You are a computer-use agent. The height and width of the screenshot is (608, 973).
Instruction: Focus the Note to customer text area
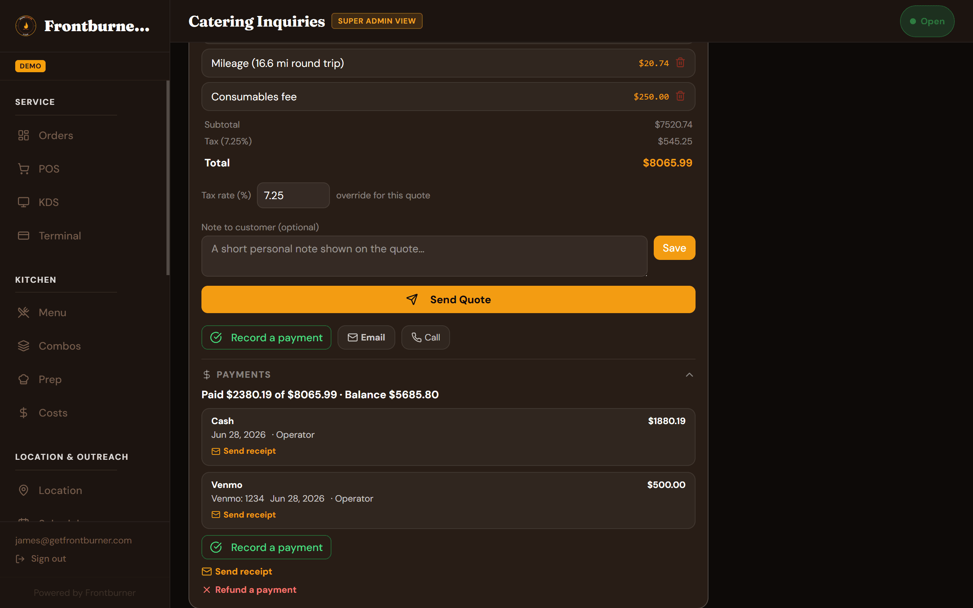[x=424, y=256]
